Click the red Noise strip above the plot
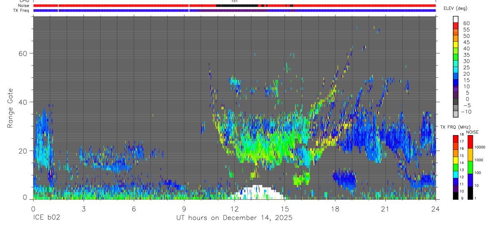490x226 pixels. click(x=235, y=6)
